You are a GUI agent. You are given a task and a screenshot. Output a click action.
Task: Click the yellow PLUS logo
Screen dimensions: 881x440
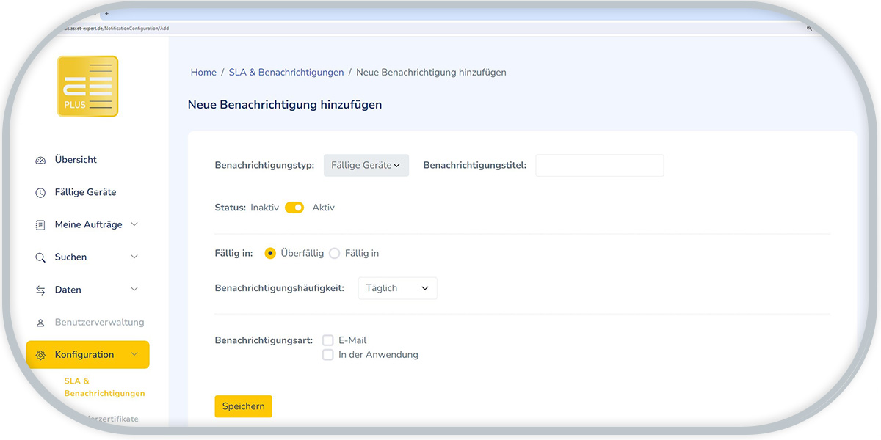[x=87, y=86]
